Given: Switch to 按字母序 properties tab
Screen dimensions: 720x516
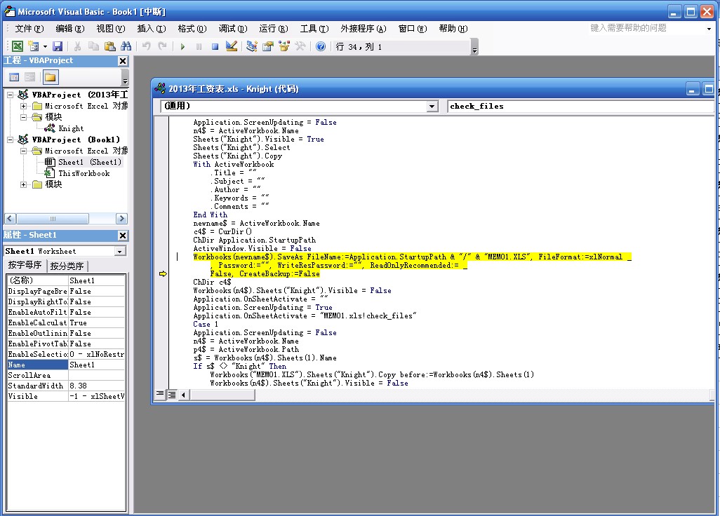Looking at the screenshot, I should click(x=25, y=265).
